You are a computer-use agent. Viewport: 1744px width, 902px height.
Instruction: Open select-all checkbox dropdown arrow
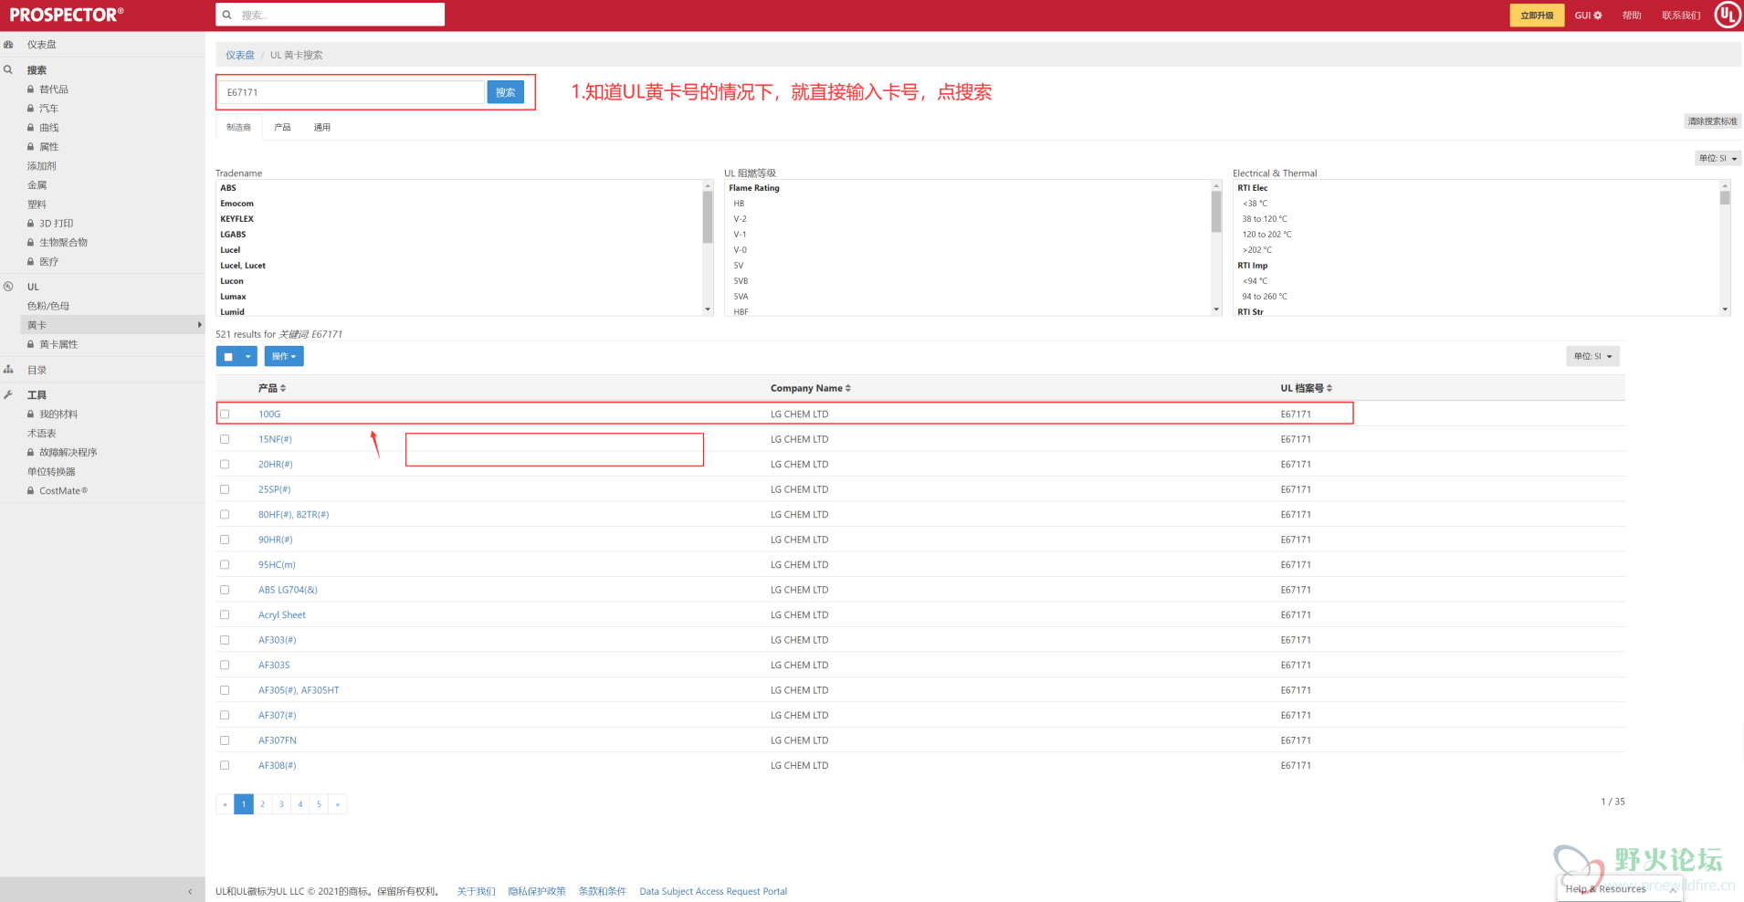click(247, 356)
